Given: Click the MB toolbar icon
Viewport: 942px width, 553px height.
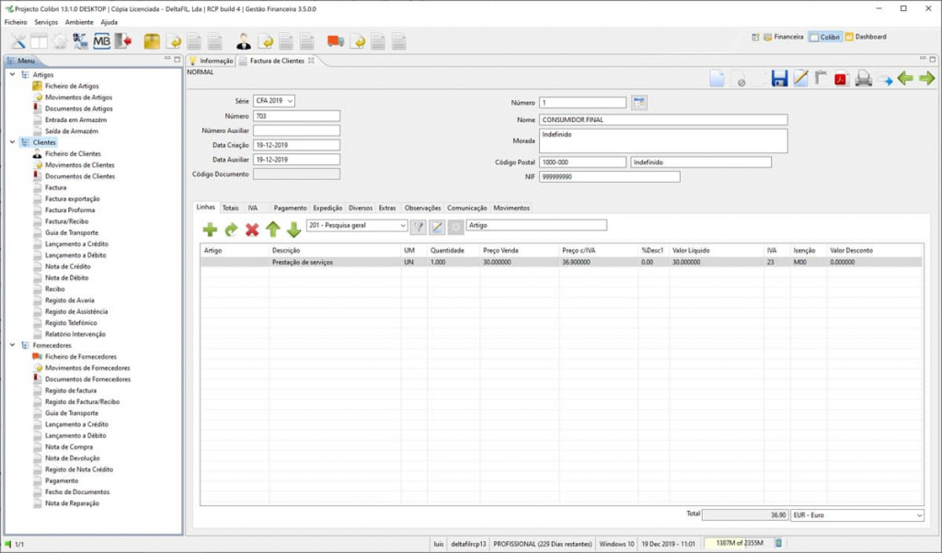Looking at the screenshot, I should coord(101,41).
